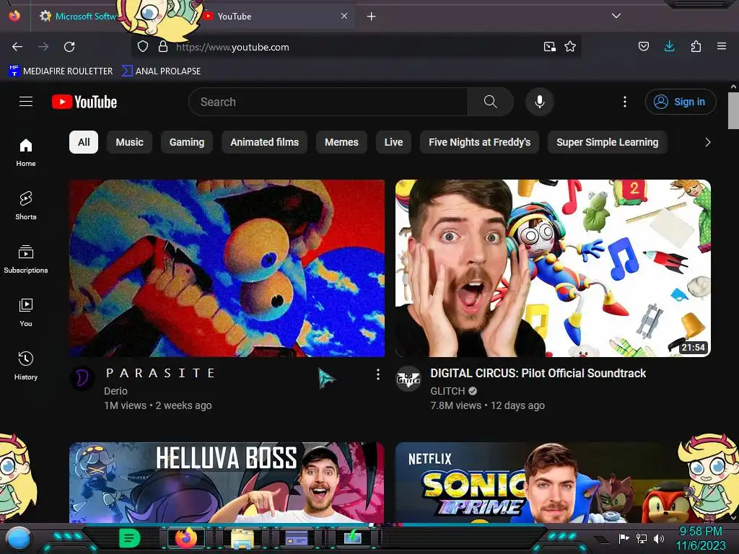Go back with browser back arrow
Screen dimensions: 739x554
tap(17, 47)
